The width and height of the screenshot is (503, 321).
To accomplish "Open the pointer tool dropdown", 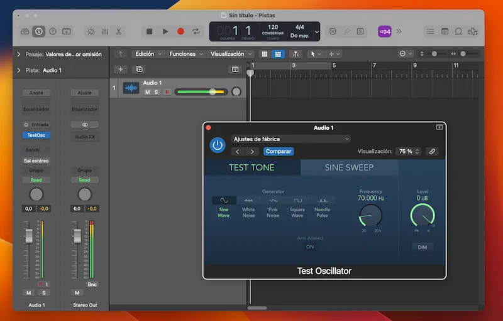I will pyautogui.click(x=316, y=54).
